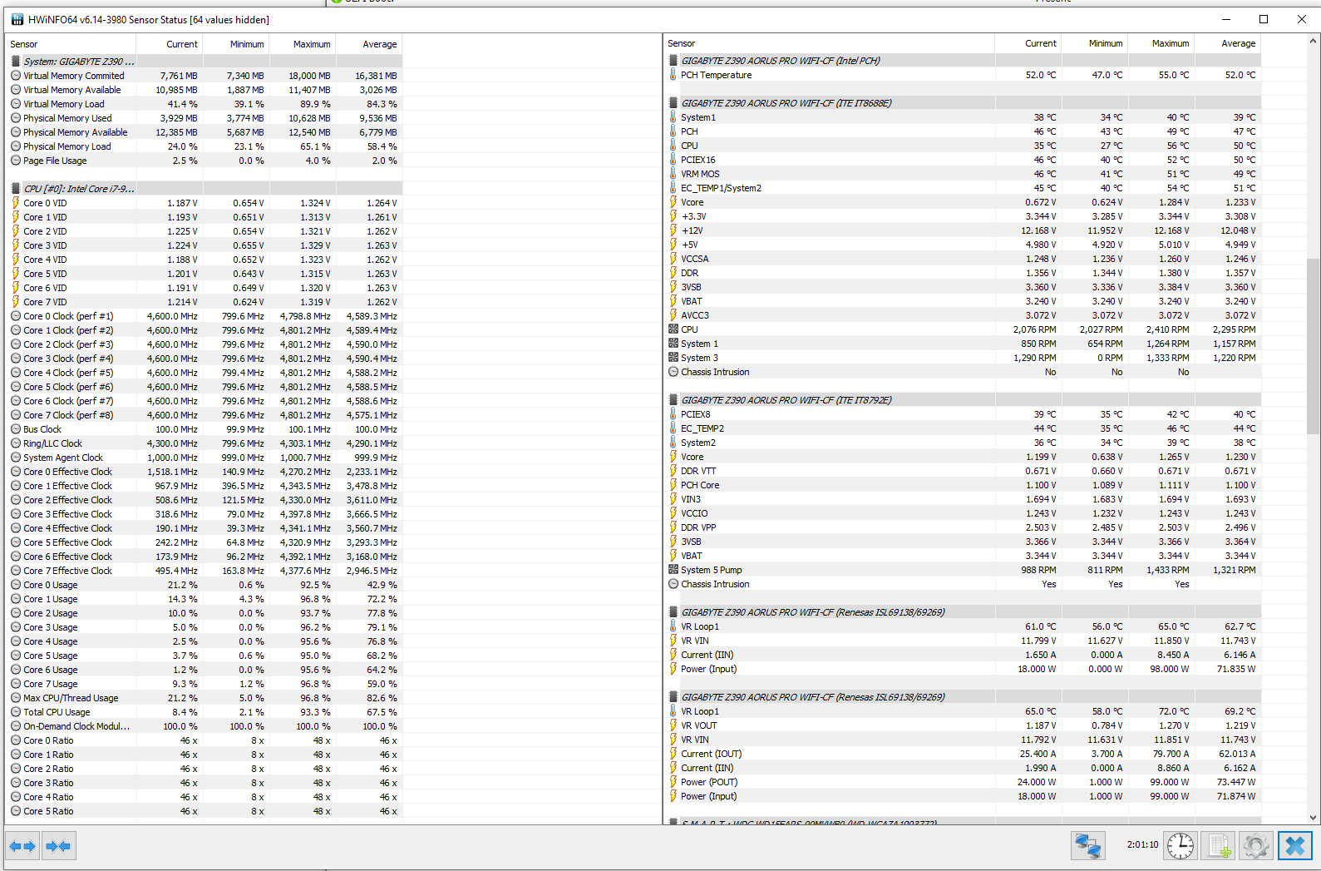The image size is (1321, 871).
Task: Select the 'CPU [#0]: Intel Core i7-9' group header
Action: coord(205,189)
